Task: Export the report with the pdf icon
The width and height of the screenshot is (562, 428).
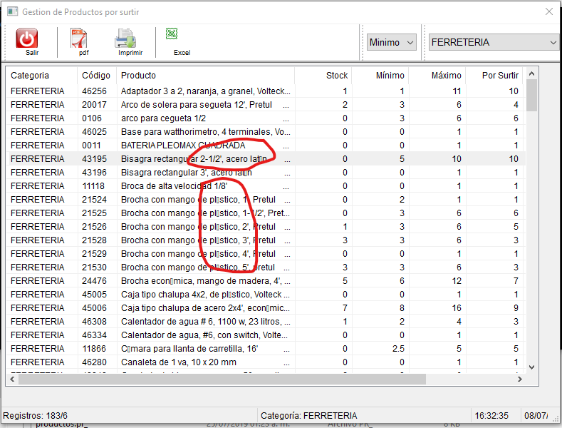Action: [78, 39]
